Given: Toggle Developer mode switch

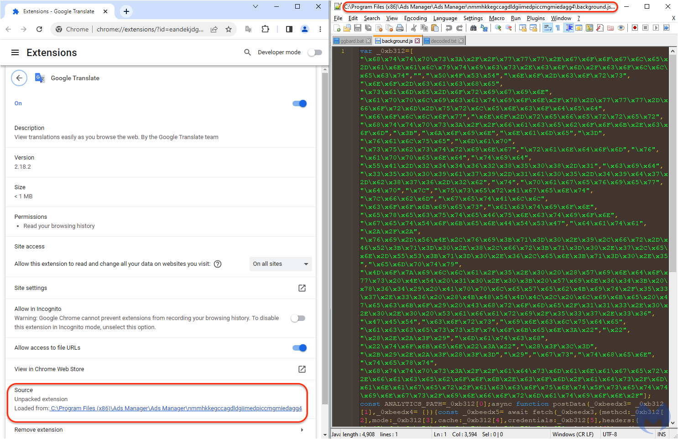Looking at the screenshot, I should [315, 52].
